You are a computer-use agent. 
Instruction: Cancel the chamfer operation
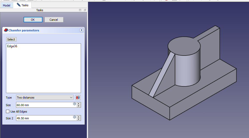tap(54, 20)
